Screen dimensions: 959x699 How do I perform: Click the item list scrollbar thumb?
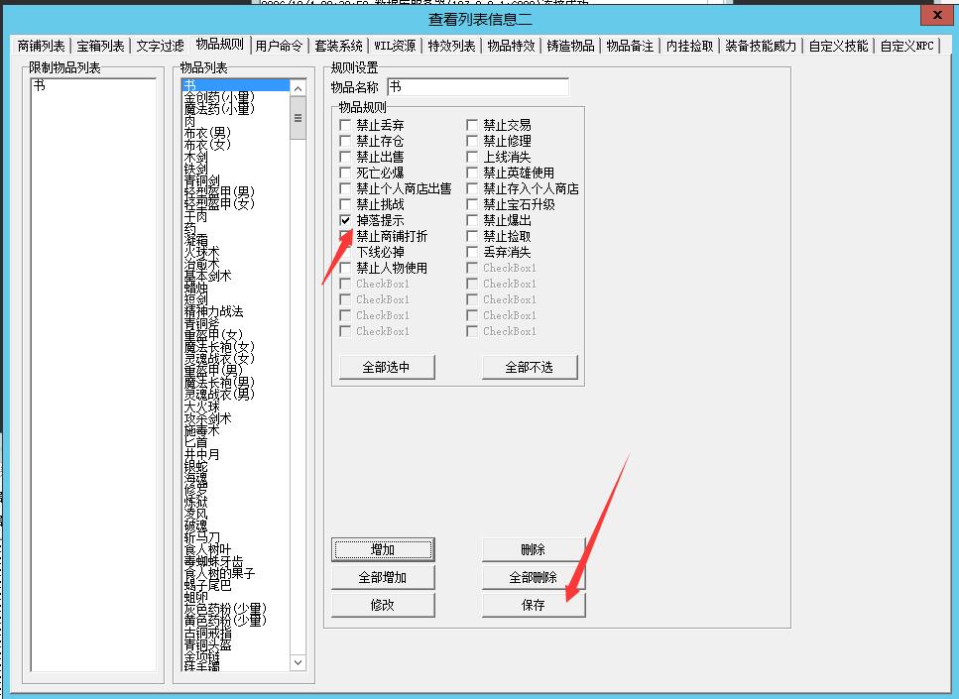point(298,119)
